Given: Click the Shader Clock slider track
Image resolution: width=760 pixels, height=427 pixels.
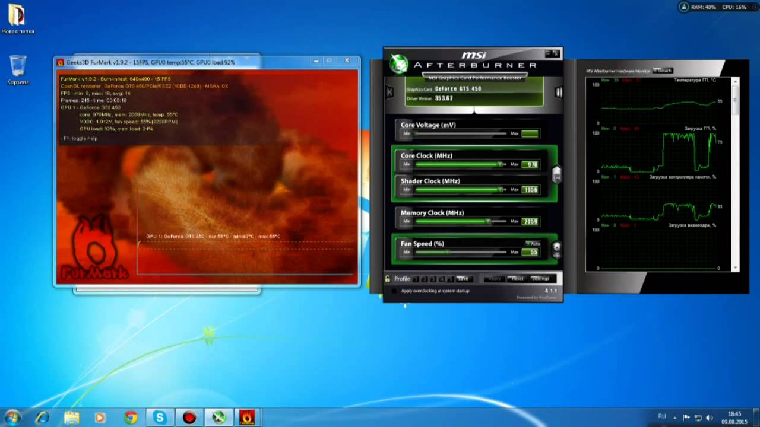Looking at the screenshot, I should (x=461, y=190).
